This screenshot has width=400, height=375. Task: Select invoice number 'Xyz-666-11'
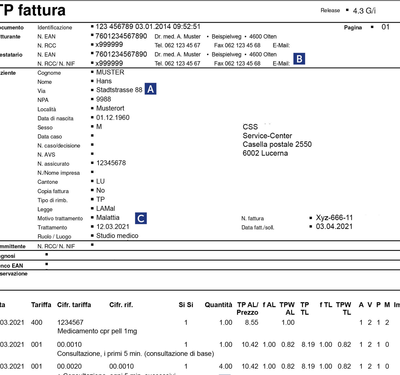[x=334, y=217]
